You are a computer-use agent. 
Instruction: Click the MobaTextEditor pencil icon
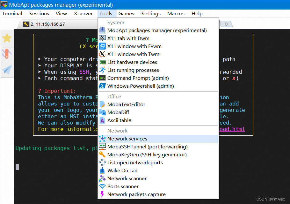[102, 104]
